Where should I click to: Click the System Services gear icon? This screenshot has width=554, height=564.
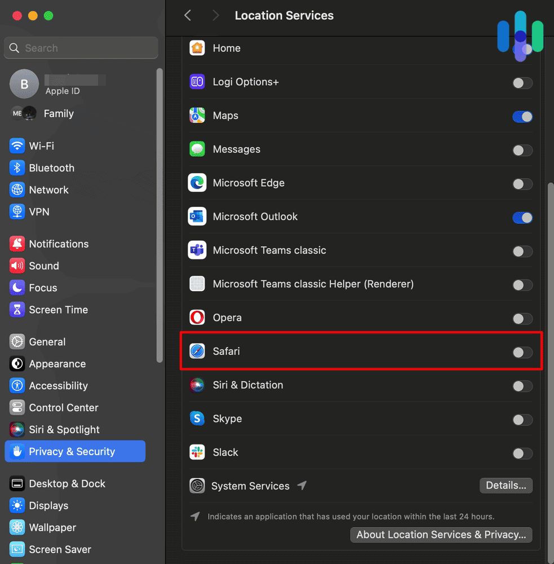click(197, 486)
